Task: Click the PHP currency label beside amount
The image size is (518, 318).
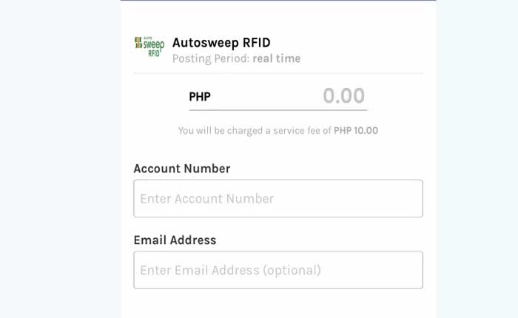Action: point(200,96)
